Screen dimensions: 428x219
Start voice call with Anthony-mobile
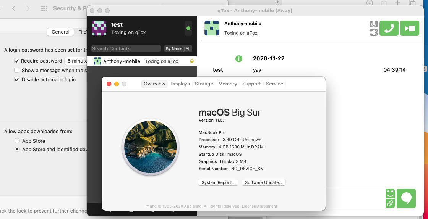[x=389, y=28]
